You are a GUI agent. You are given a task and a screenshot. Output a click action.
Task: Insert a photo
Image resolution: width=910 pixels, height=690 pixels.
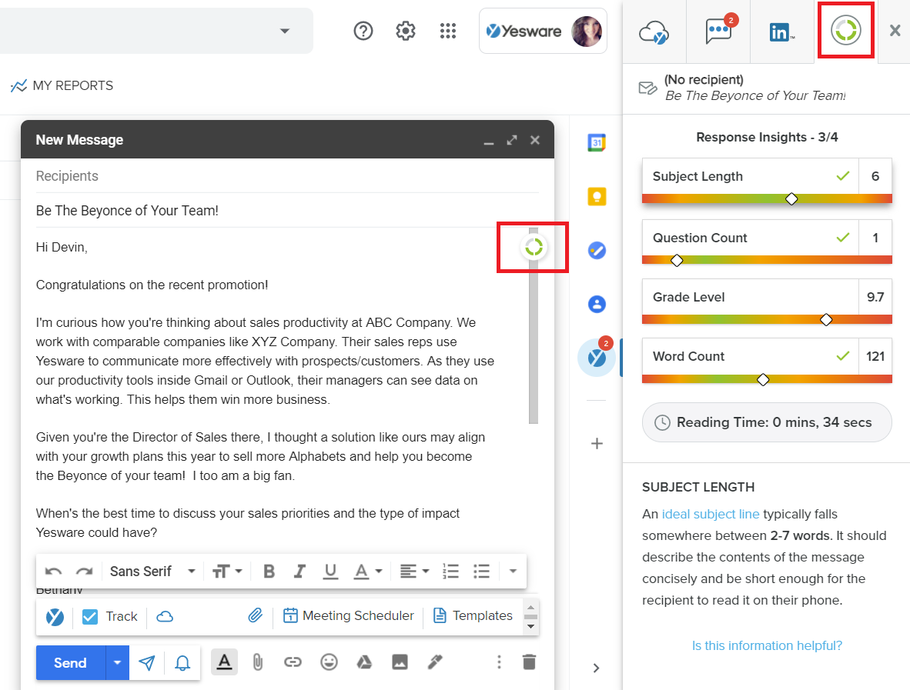[400, 662]
